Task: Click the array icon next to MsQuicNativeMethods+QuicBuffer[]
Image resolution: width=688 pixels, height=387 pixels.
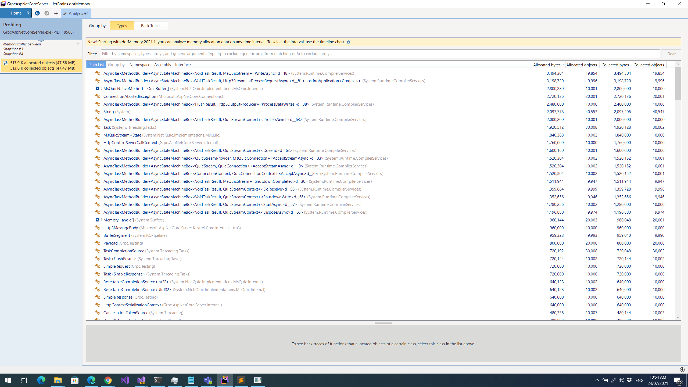Action: [x=98, y=88]
